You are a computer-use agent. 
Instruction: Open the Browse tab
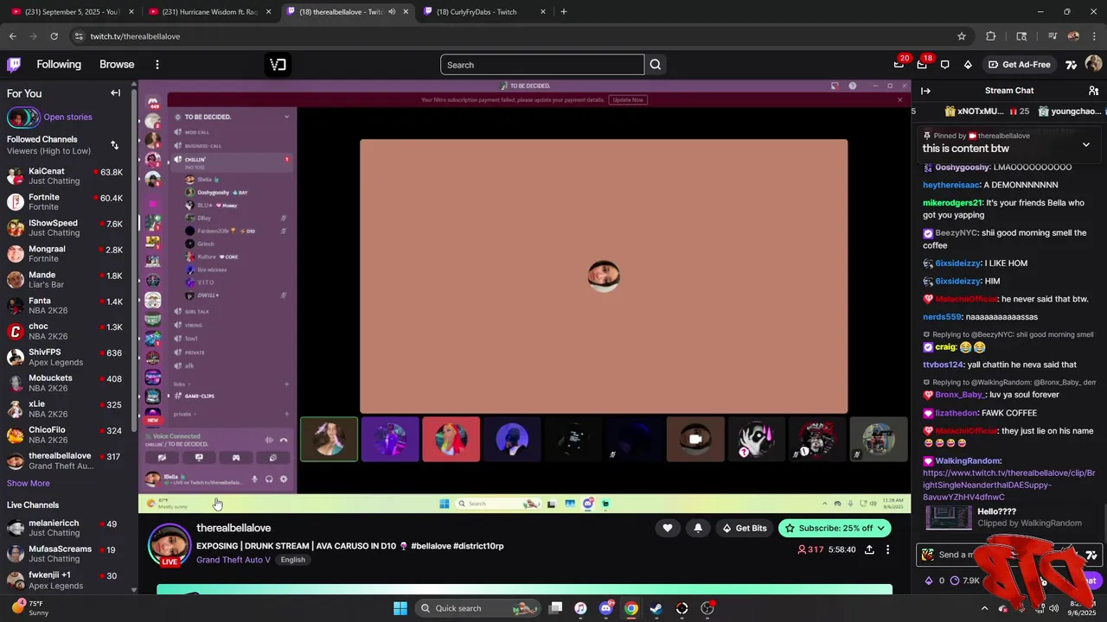point(117,65)
